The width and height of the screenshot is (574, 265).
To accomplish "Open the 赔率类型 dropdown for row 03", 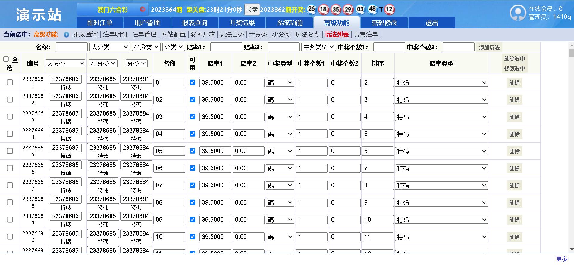I will [442, 117].
